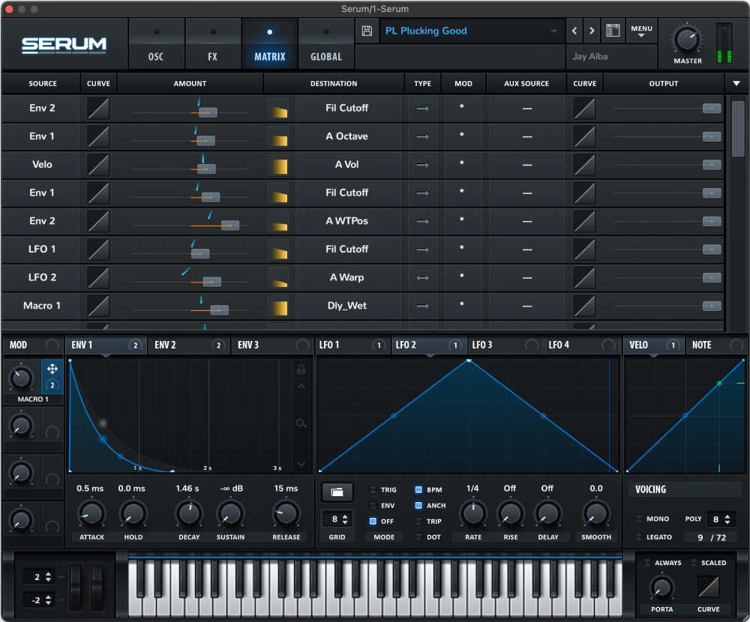
Task: Enable the LFO TRIG mode checkbox
Action: click(x=373, y=489)
